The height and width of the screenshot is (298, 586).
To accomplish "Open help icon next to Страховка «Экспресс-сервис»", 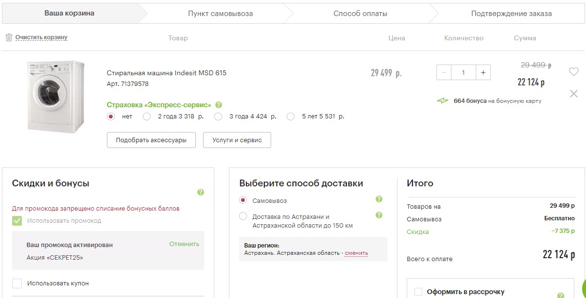I will [219, 105].
